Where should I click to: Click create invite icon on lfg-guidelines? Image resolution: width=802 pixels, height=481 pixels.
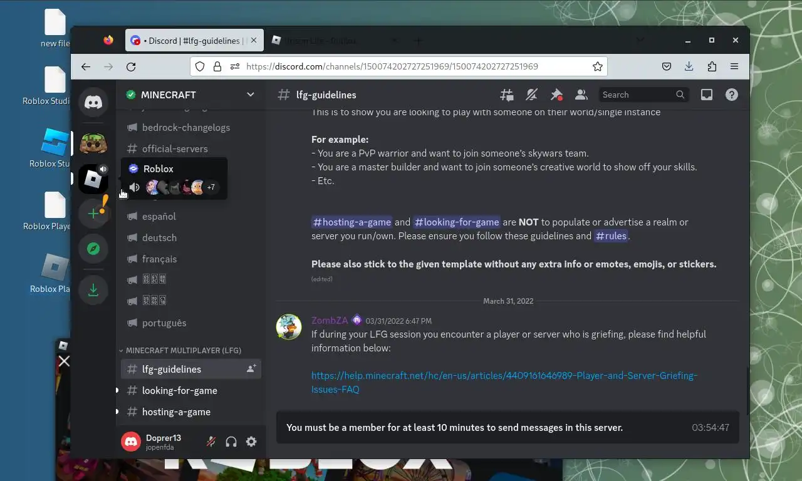click(x=251, y=369)
